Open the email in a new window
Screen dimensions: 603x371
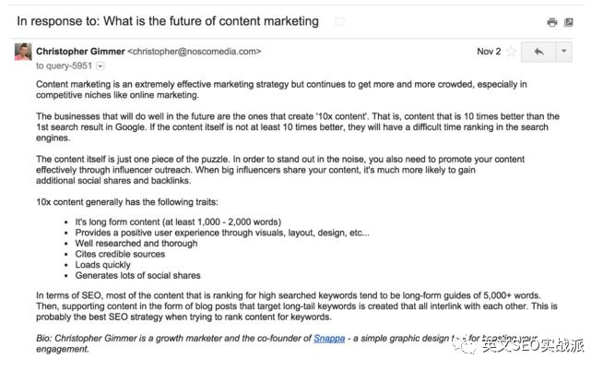(569, 22)
